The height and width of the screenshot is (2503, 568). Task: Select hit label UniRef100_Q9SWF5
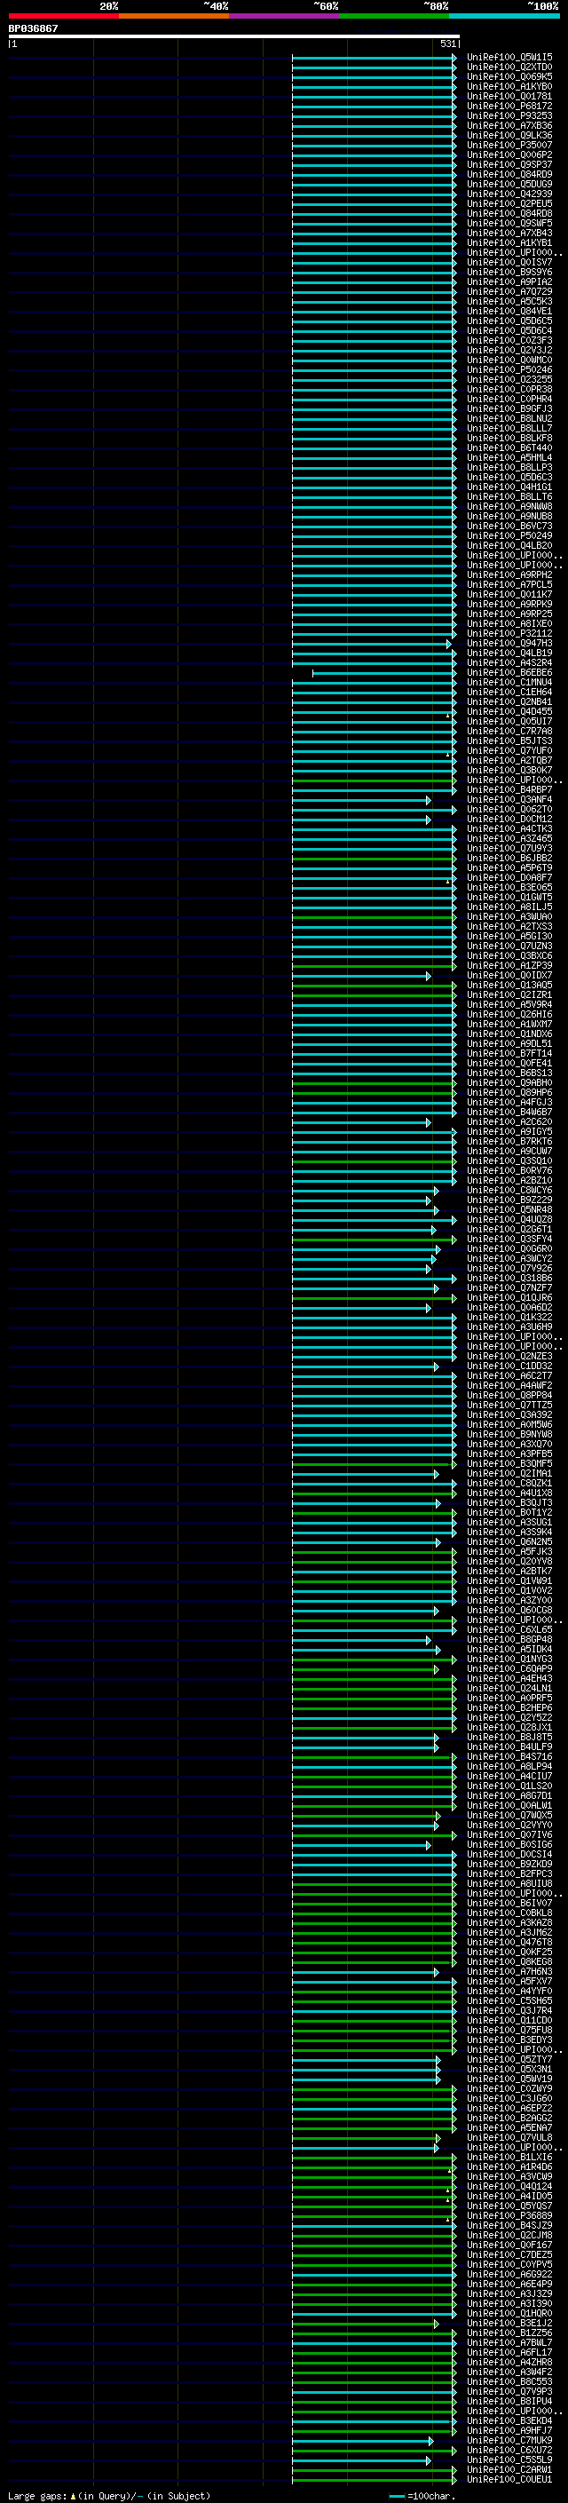point(509,224)
